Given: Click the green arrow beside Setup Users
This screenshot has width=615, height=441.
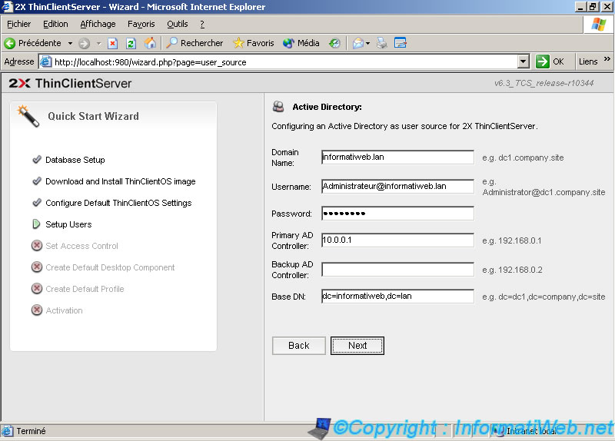Looking at the screenshot, I should tap(36, 224).
